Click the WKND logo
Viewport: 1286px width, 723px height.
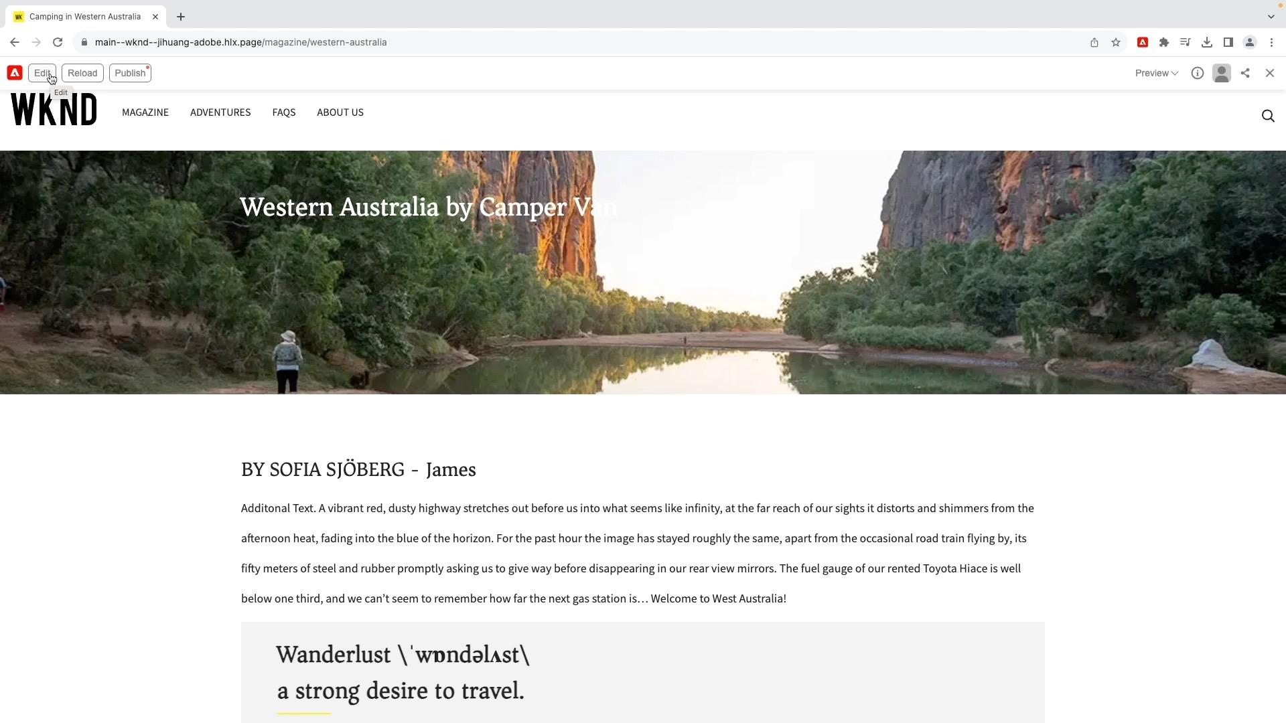[x=54, y=110]
